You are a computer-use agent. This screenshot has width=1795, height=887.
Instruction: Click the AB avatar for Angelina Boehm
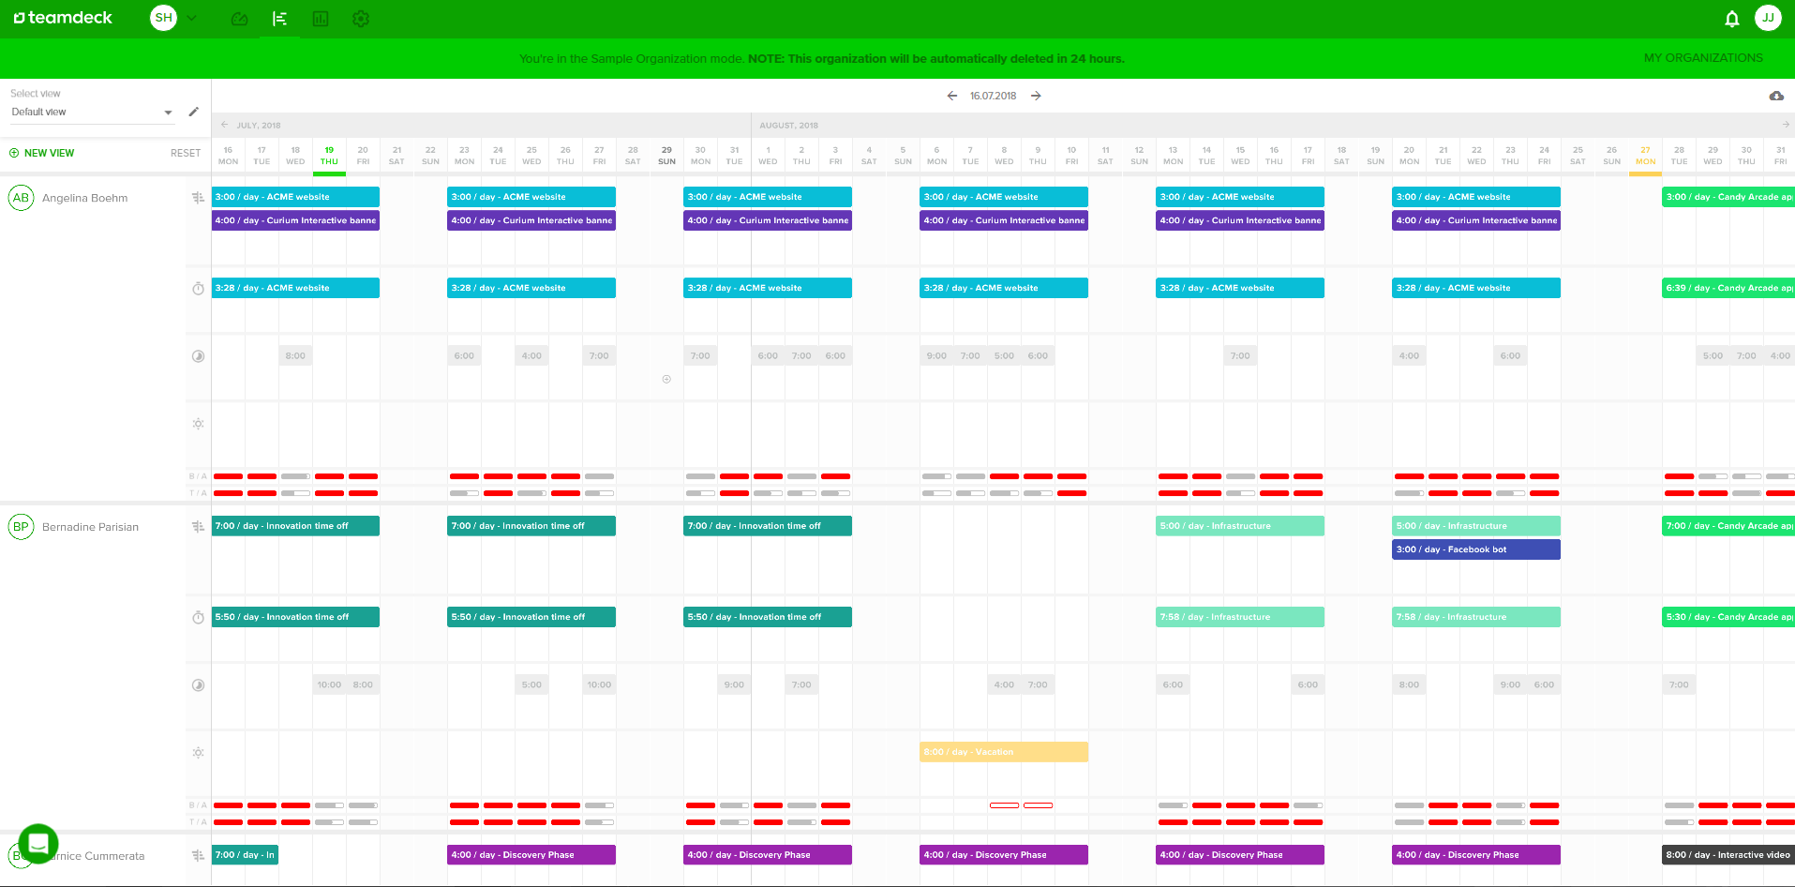tap(21, 198)
